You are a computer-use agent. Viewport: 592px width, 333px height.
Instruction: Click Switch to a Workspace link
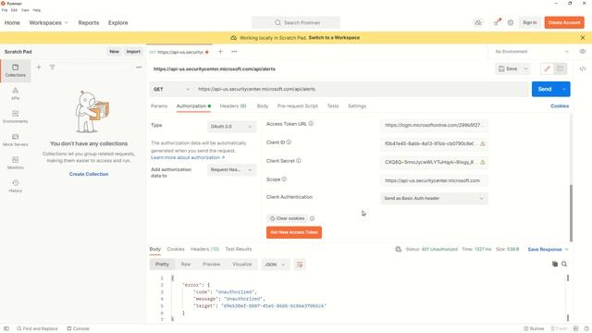coord(334,38)
